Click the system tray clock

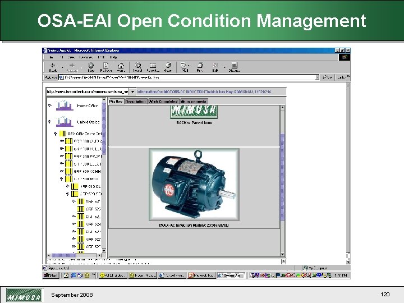point(341,276)
